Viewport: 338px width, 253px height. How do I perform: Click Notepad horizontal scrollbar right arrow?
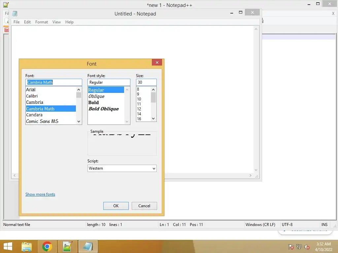(250, 176)
